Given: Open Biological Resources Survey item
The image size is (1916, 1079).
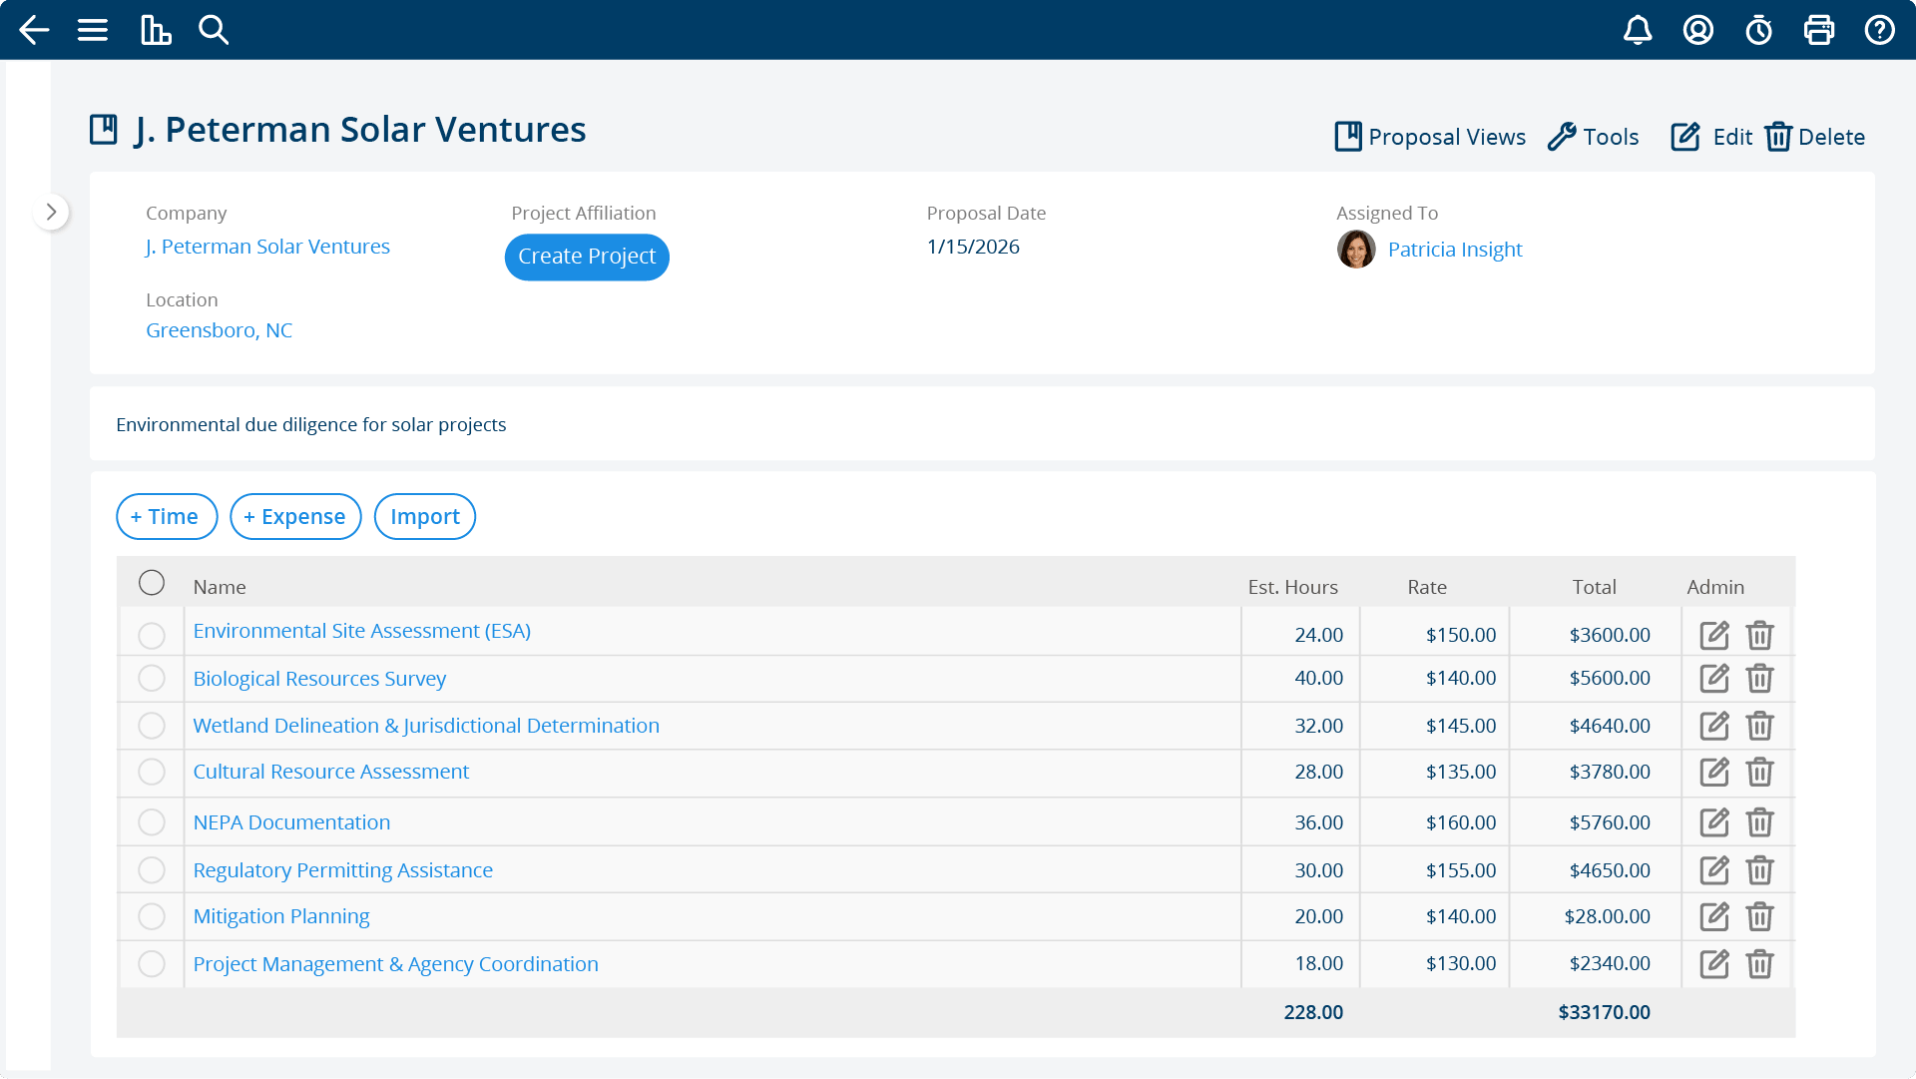Looking at the screenshot, I should click(319, 679).
